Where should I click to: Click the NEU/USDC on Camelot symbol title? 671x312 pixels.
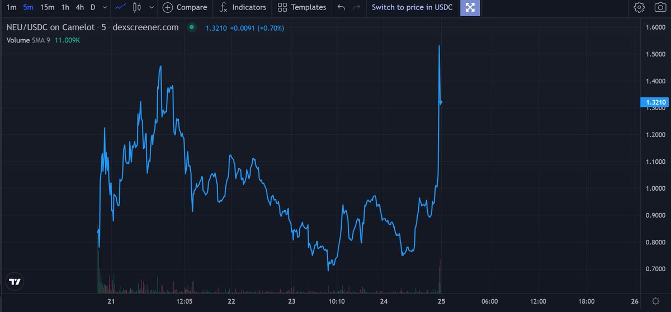pos(50,27)
